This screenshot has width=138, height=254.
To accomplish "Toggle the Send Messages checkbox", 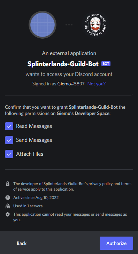I will point(9,140).
